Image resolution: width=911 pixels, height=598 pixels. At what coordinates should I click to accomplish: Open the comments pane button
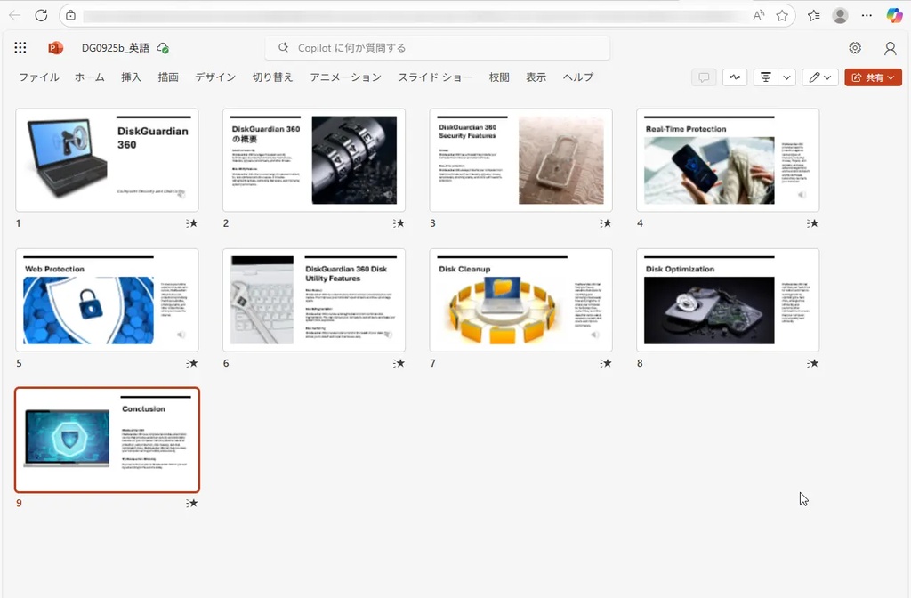[x=704, y=77]
